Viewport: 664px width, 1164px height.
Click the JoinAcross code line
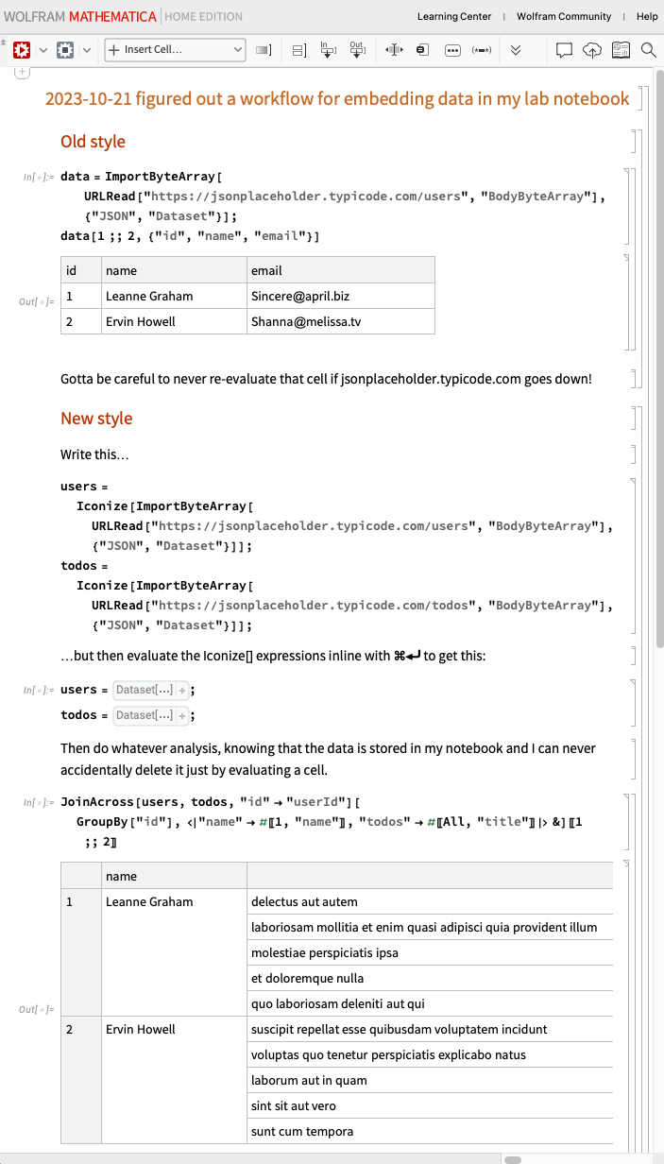pyautogui.click(x=212, y=802)
